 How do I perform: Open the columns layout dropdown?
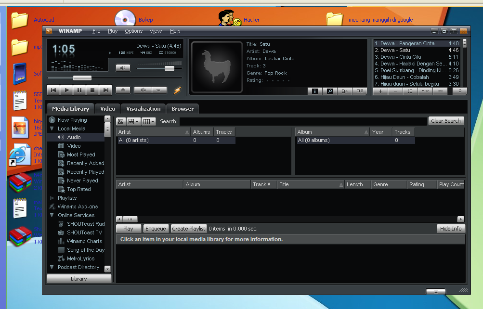(x=149, y=121)
